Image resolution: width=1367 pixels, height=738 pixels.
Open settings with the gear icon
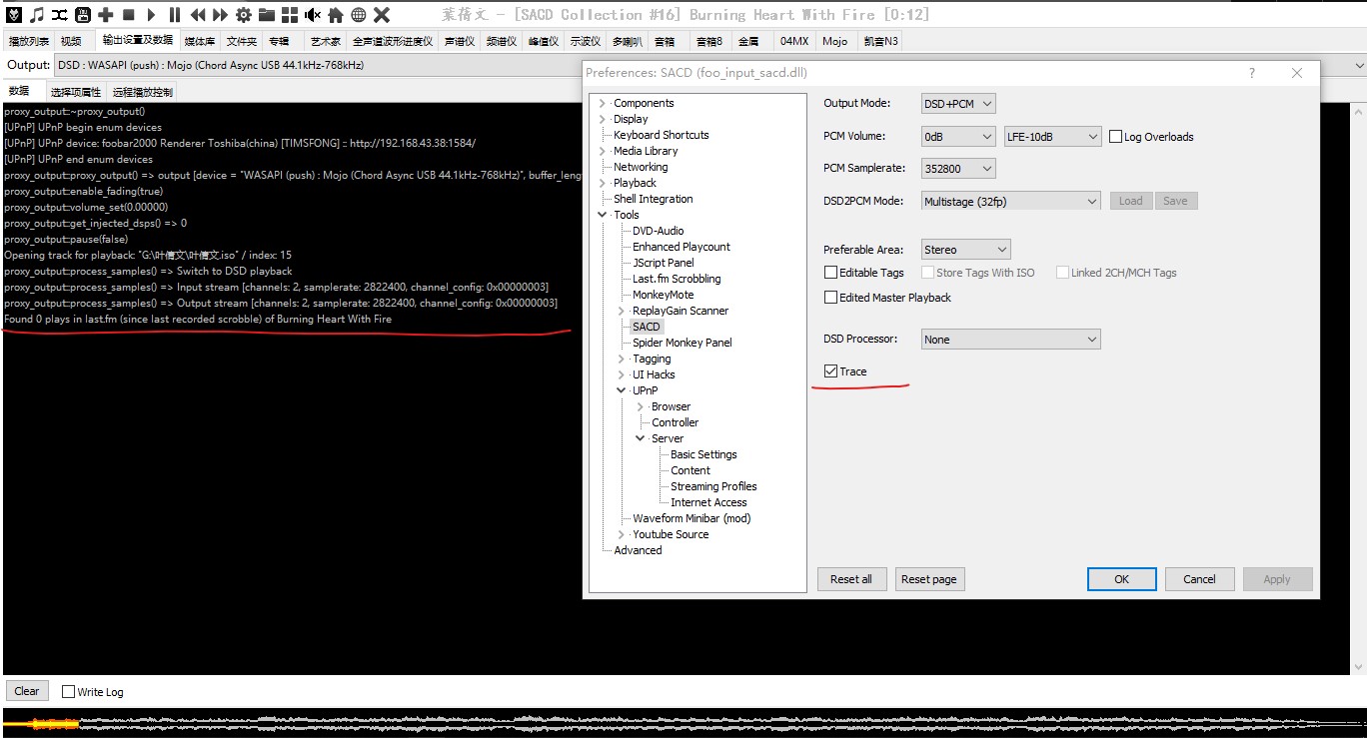coord(243,15)
